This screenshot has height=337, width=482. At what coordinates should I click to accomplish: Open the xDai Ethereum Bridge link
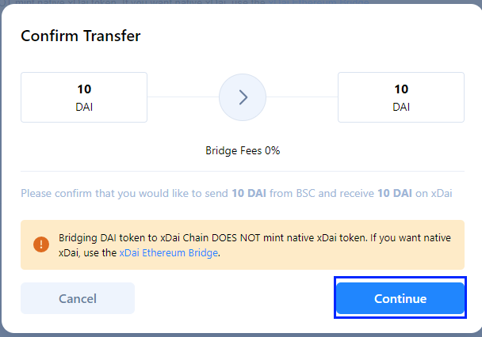[169, 252]
